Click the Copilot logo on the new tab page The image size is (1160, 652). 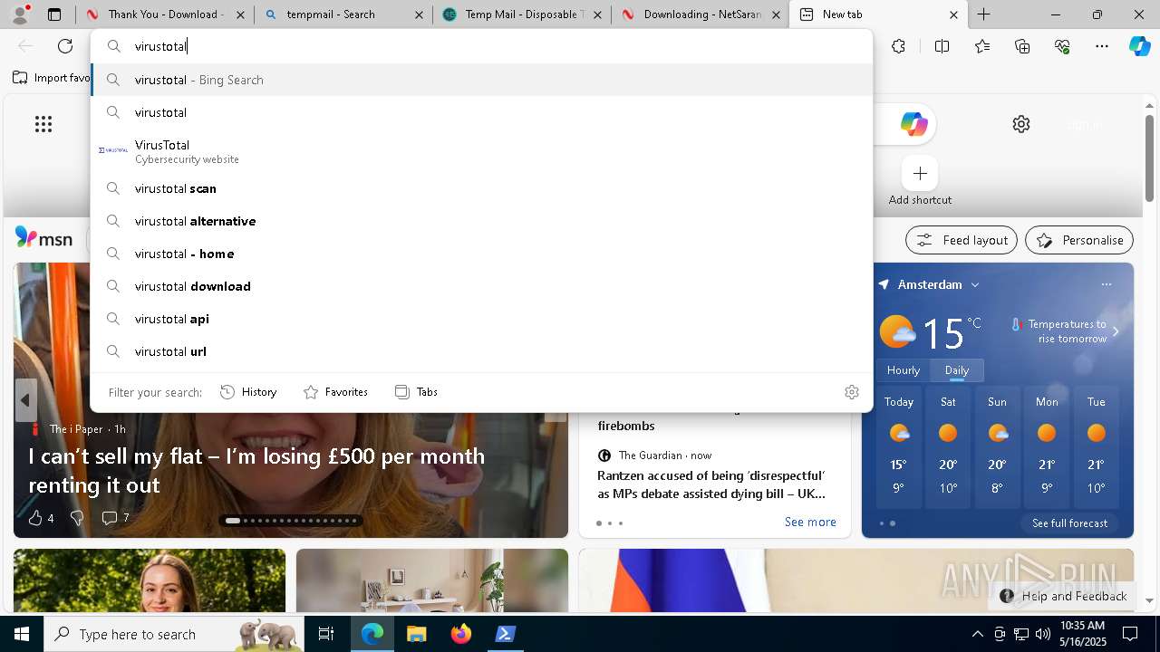913,124
